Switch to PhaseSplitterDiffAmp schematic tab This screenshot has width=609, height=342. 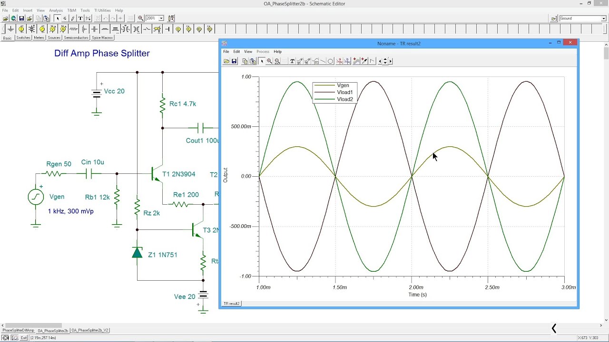[x=18, y=330]
